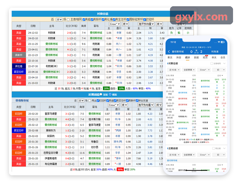This screenshot has width=239, height=186.
Task: Click the 角球 column header in head-to-head table
Action: tap(84, 26)
